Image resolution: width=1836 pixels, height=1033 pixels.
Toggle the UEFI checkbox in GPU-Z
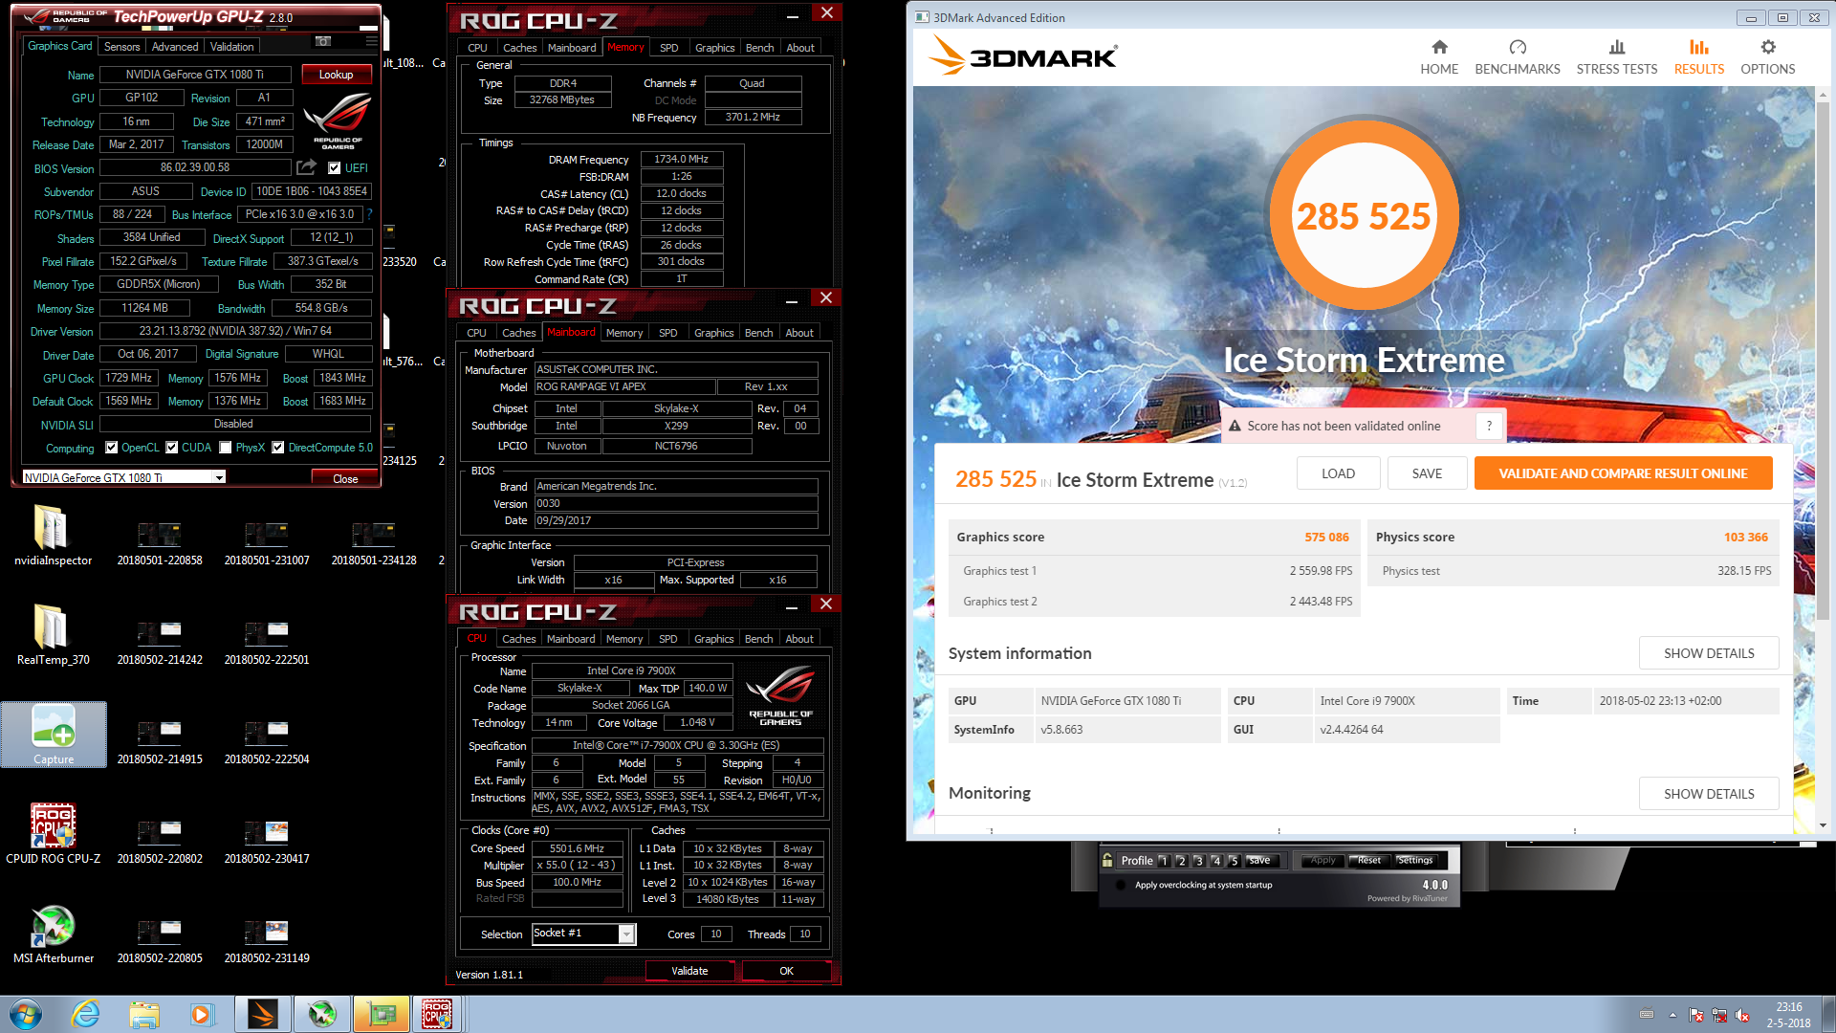click(335, 168)
